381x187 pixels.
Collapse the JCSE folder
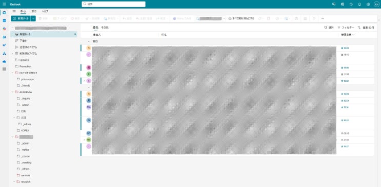tap(14, 118)
